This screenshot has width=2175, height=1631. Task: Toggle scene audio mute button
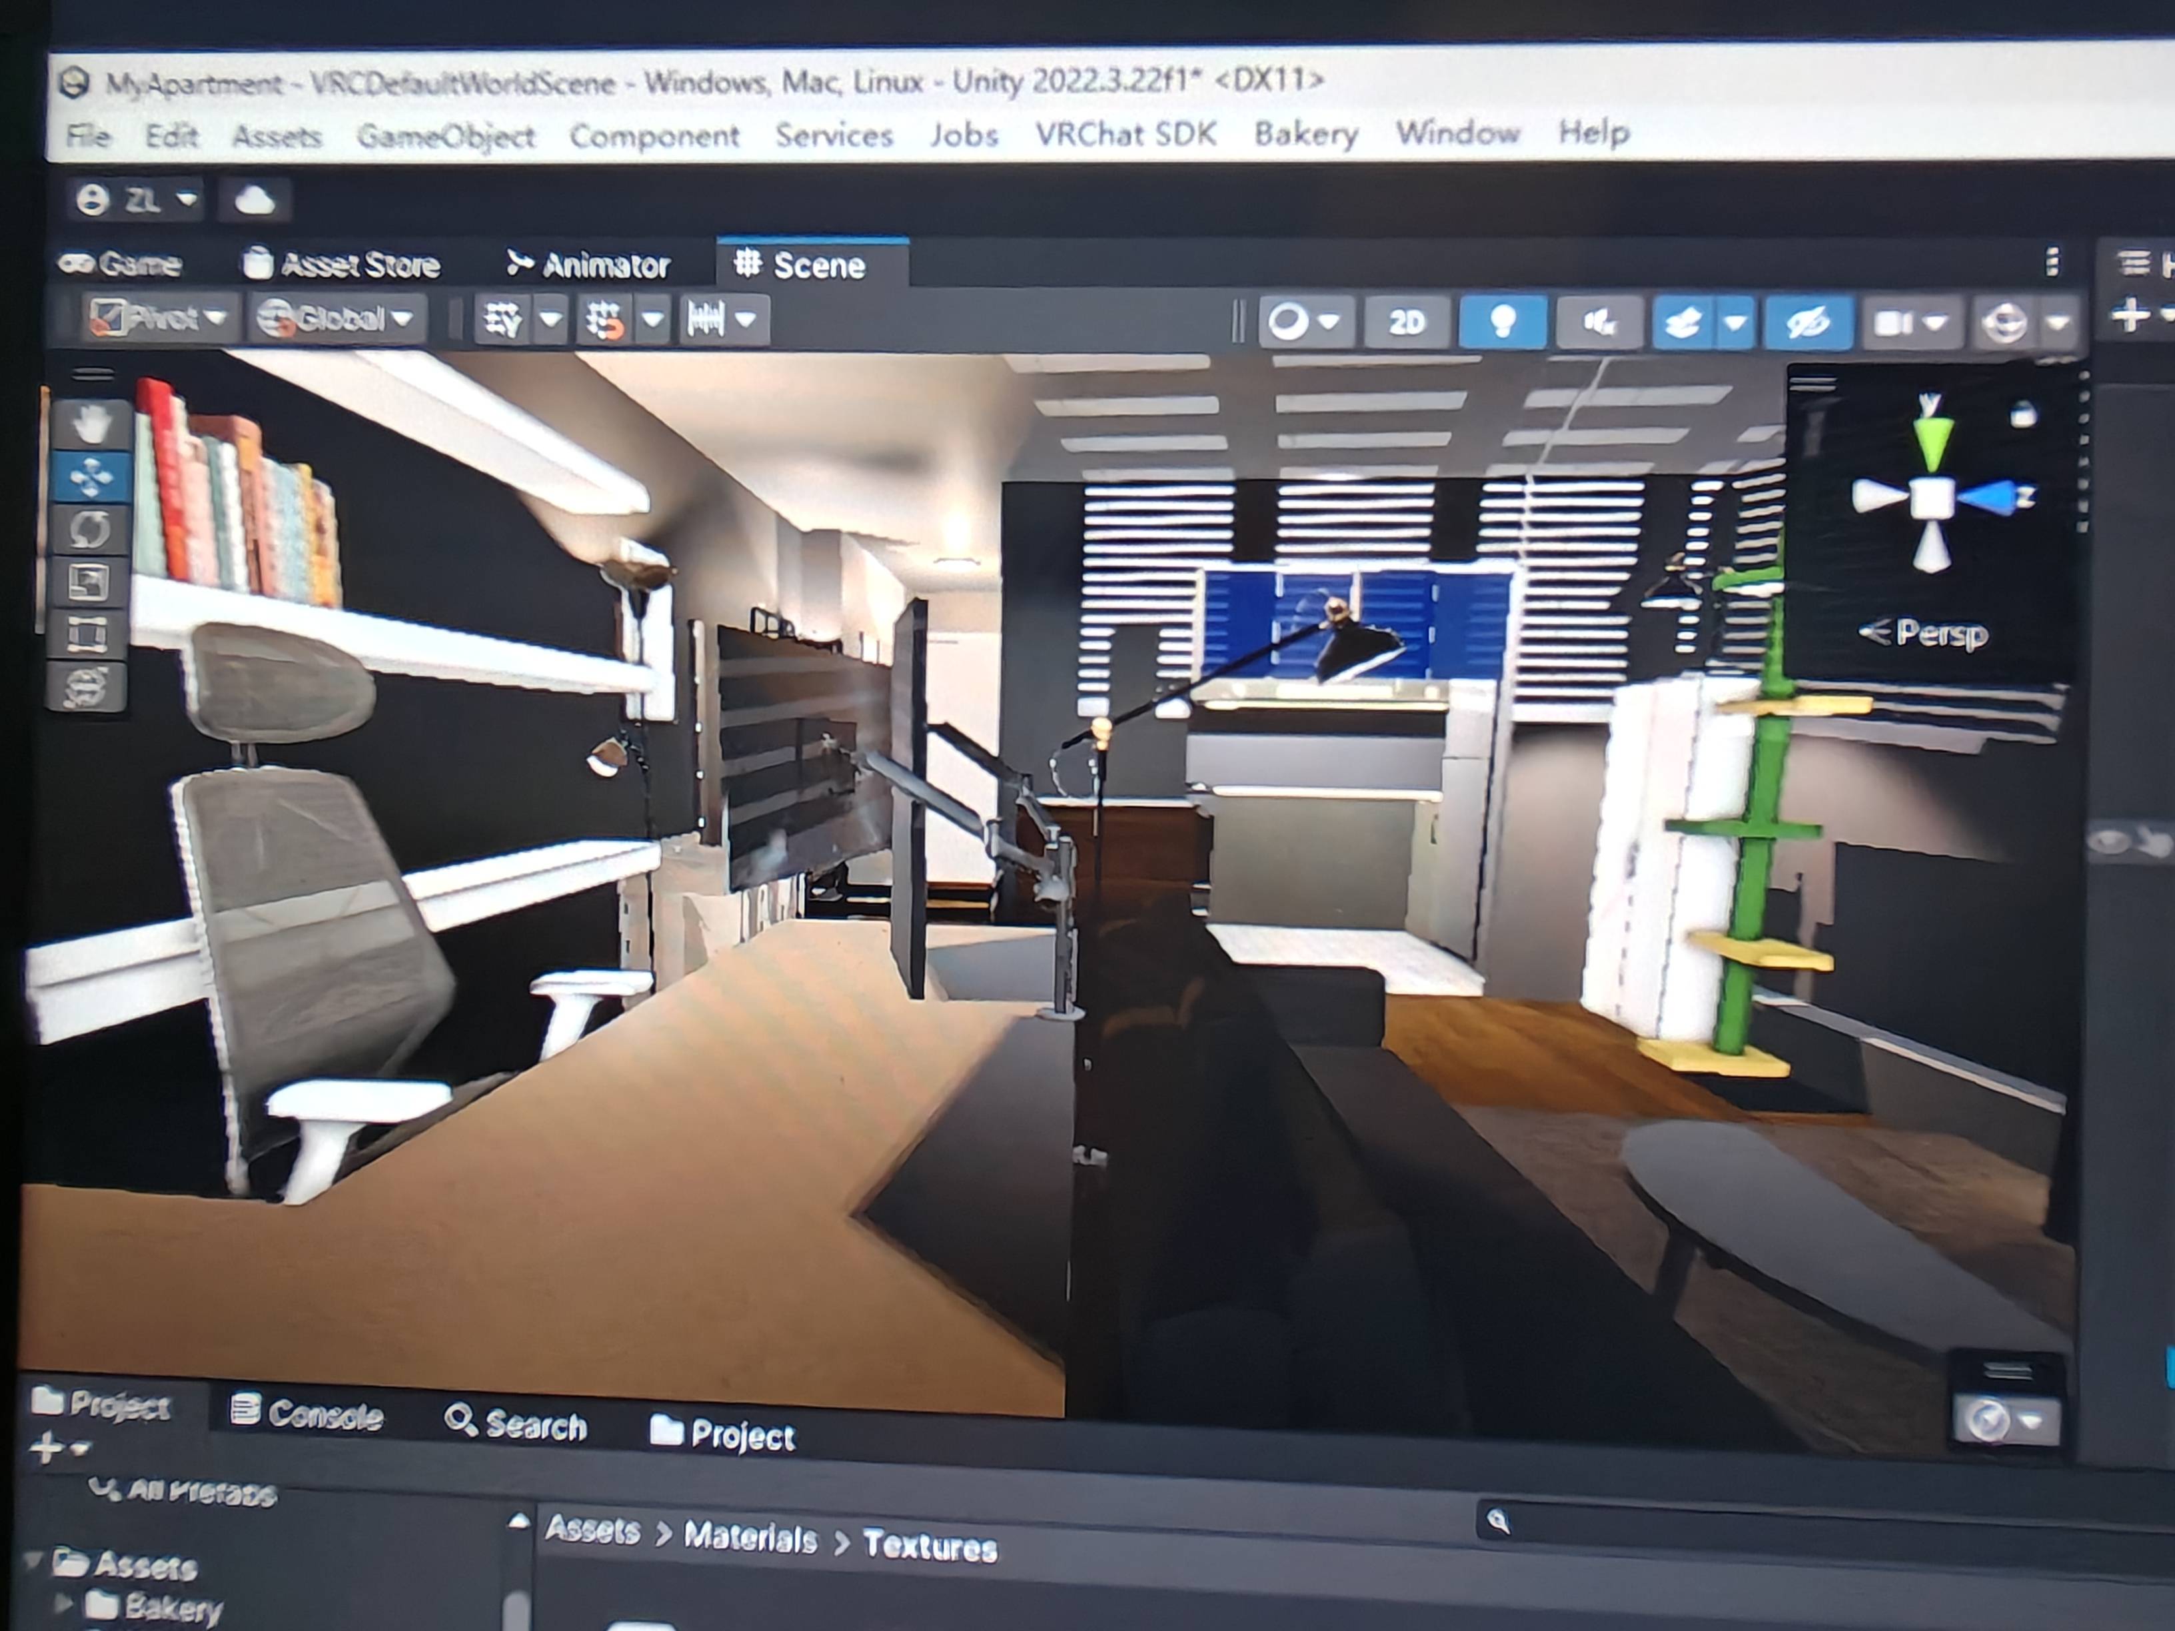[x=1599, y=322]
